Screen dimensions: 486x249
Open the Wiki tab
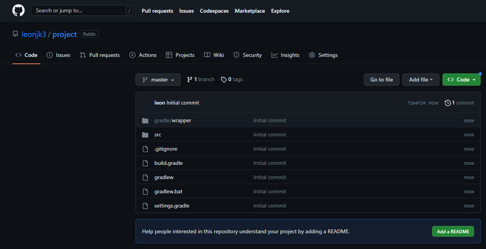[x=214, y=55]
